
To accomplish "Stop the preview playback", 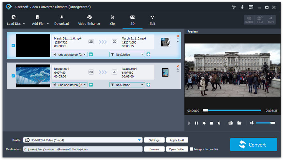I will pos(212,123).
